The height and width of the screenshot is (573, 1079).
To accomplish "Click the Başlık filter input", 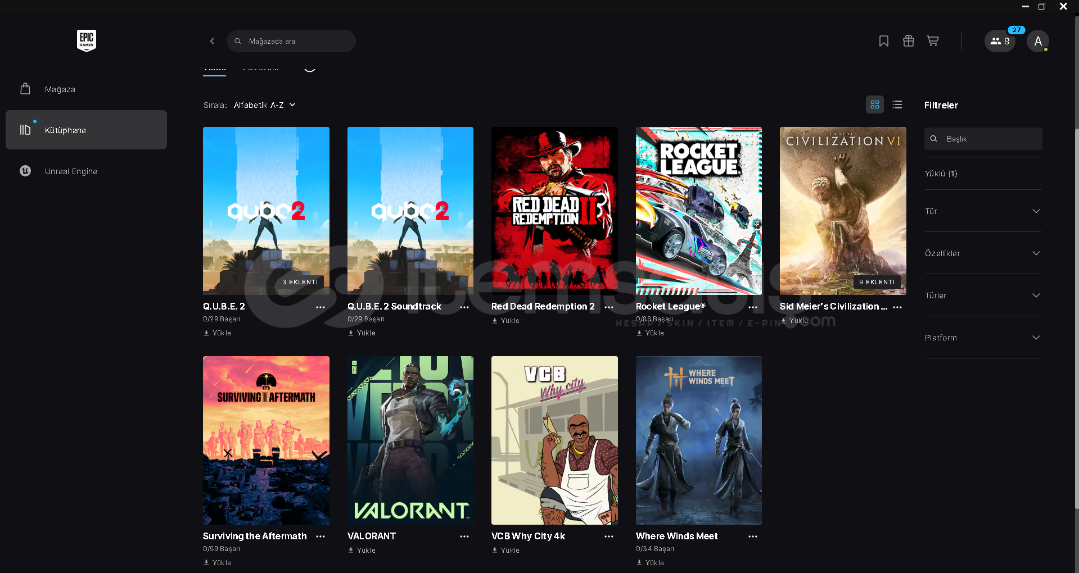I will tap(983, 139).
